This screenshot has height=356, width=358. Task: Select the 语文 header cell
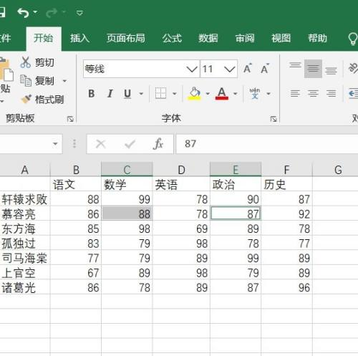76,184
